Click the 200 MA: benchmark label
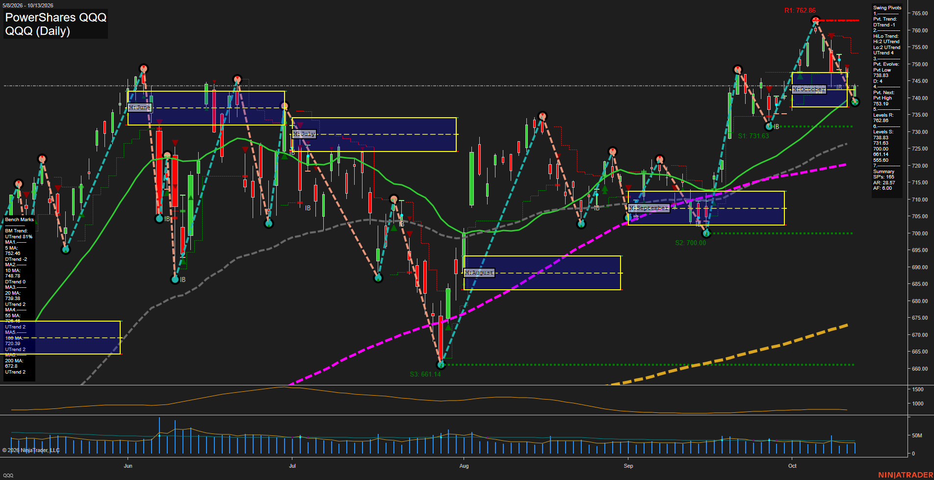Screen dimensions: 934x480 (14, 361)
